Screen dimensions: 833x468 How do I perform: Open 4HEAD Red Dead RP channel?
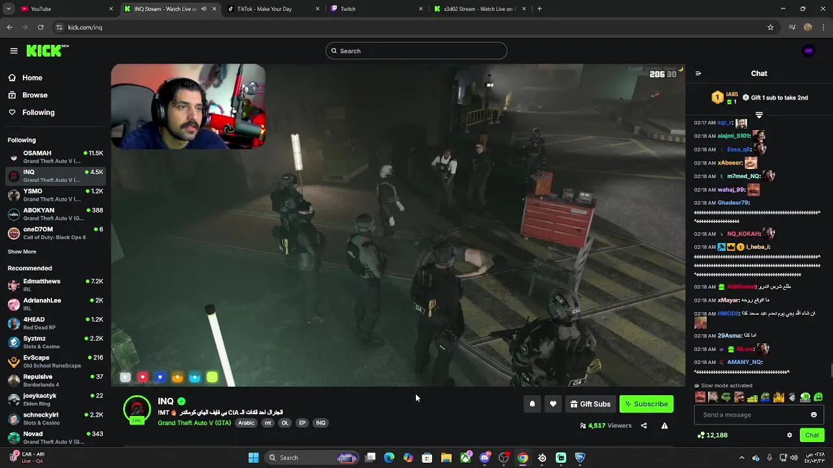[55, 323]
